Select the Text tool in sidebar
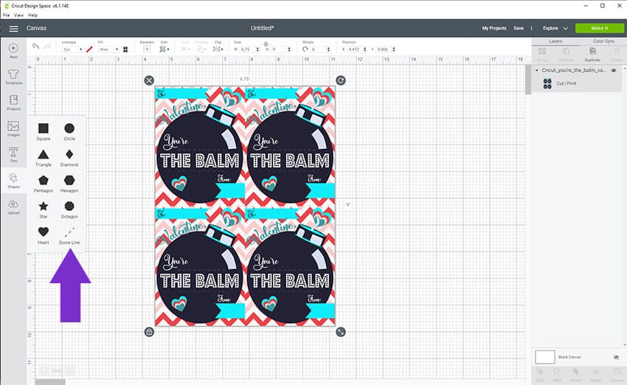 coord(13,154)
